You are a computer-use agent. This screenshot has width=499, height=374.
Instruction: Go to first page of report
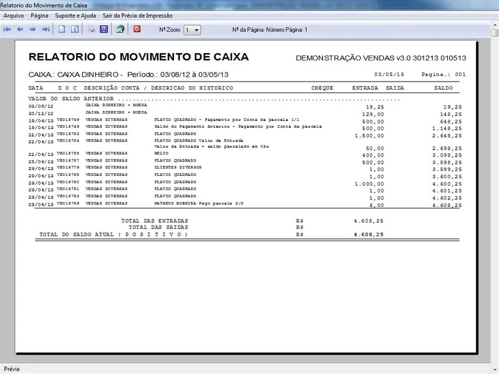(x=7, y=29)
